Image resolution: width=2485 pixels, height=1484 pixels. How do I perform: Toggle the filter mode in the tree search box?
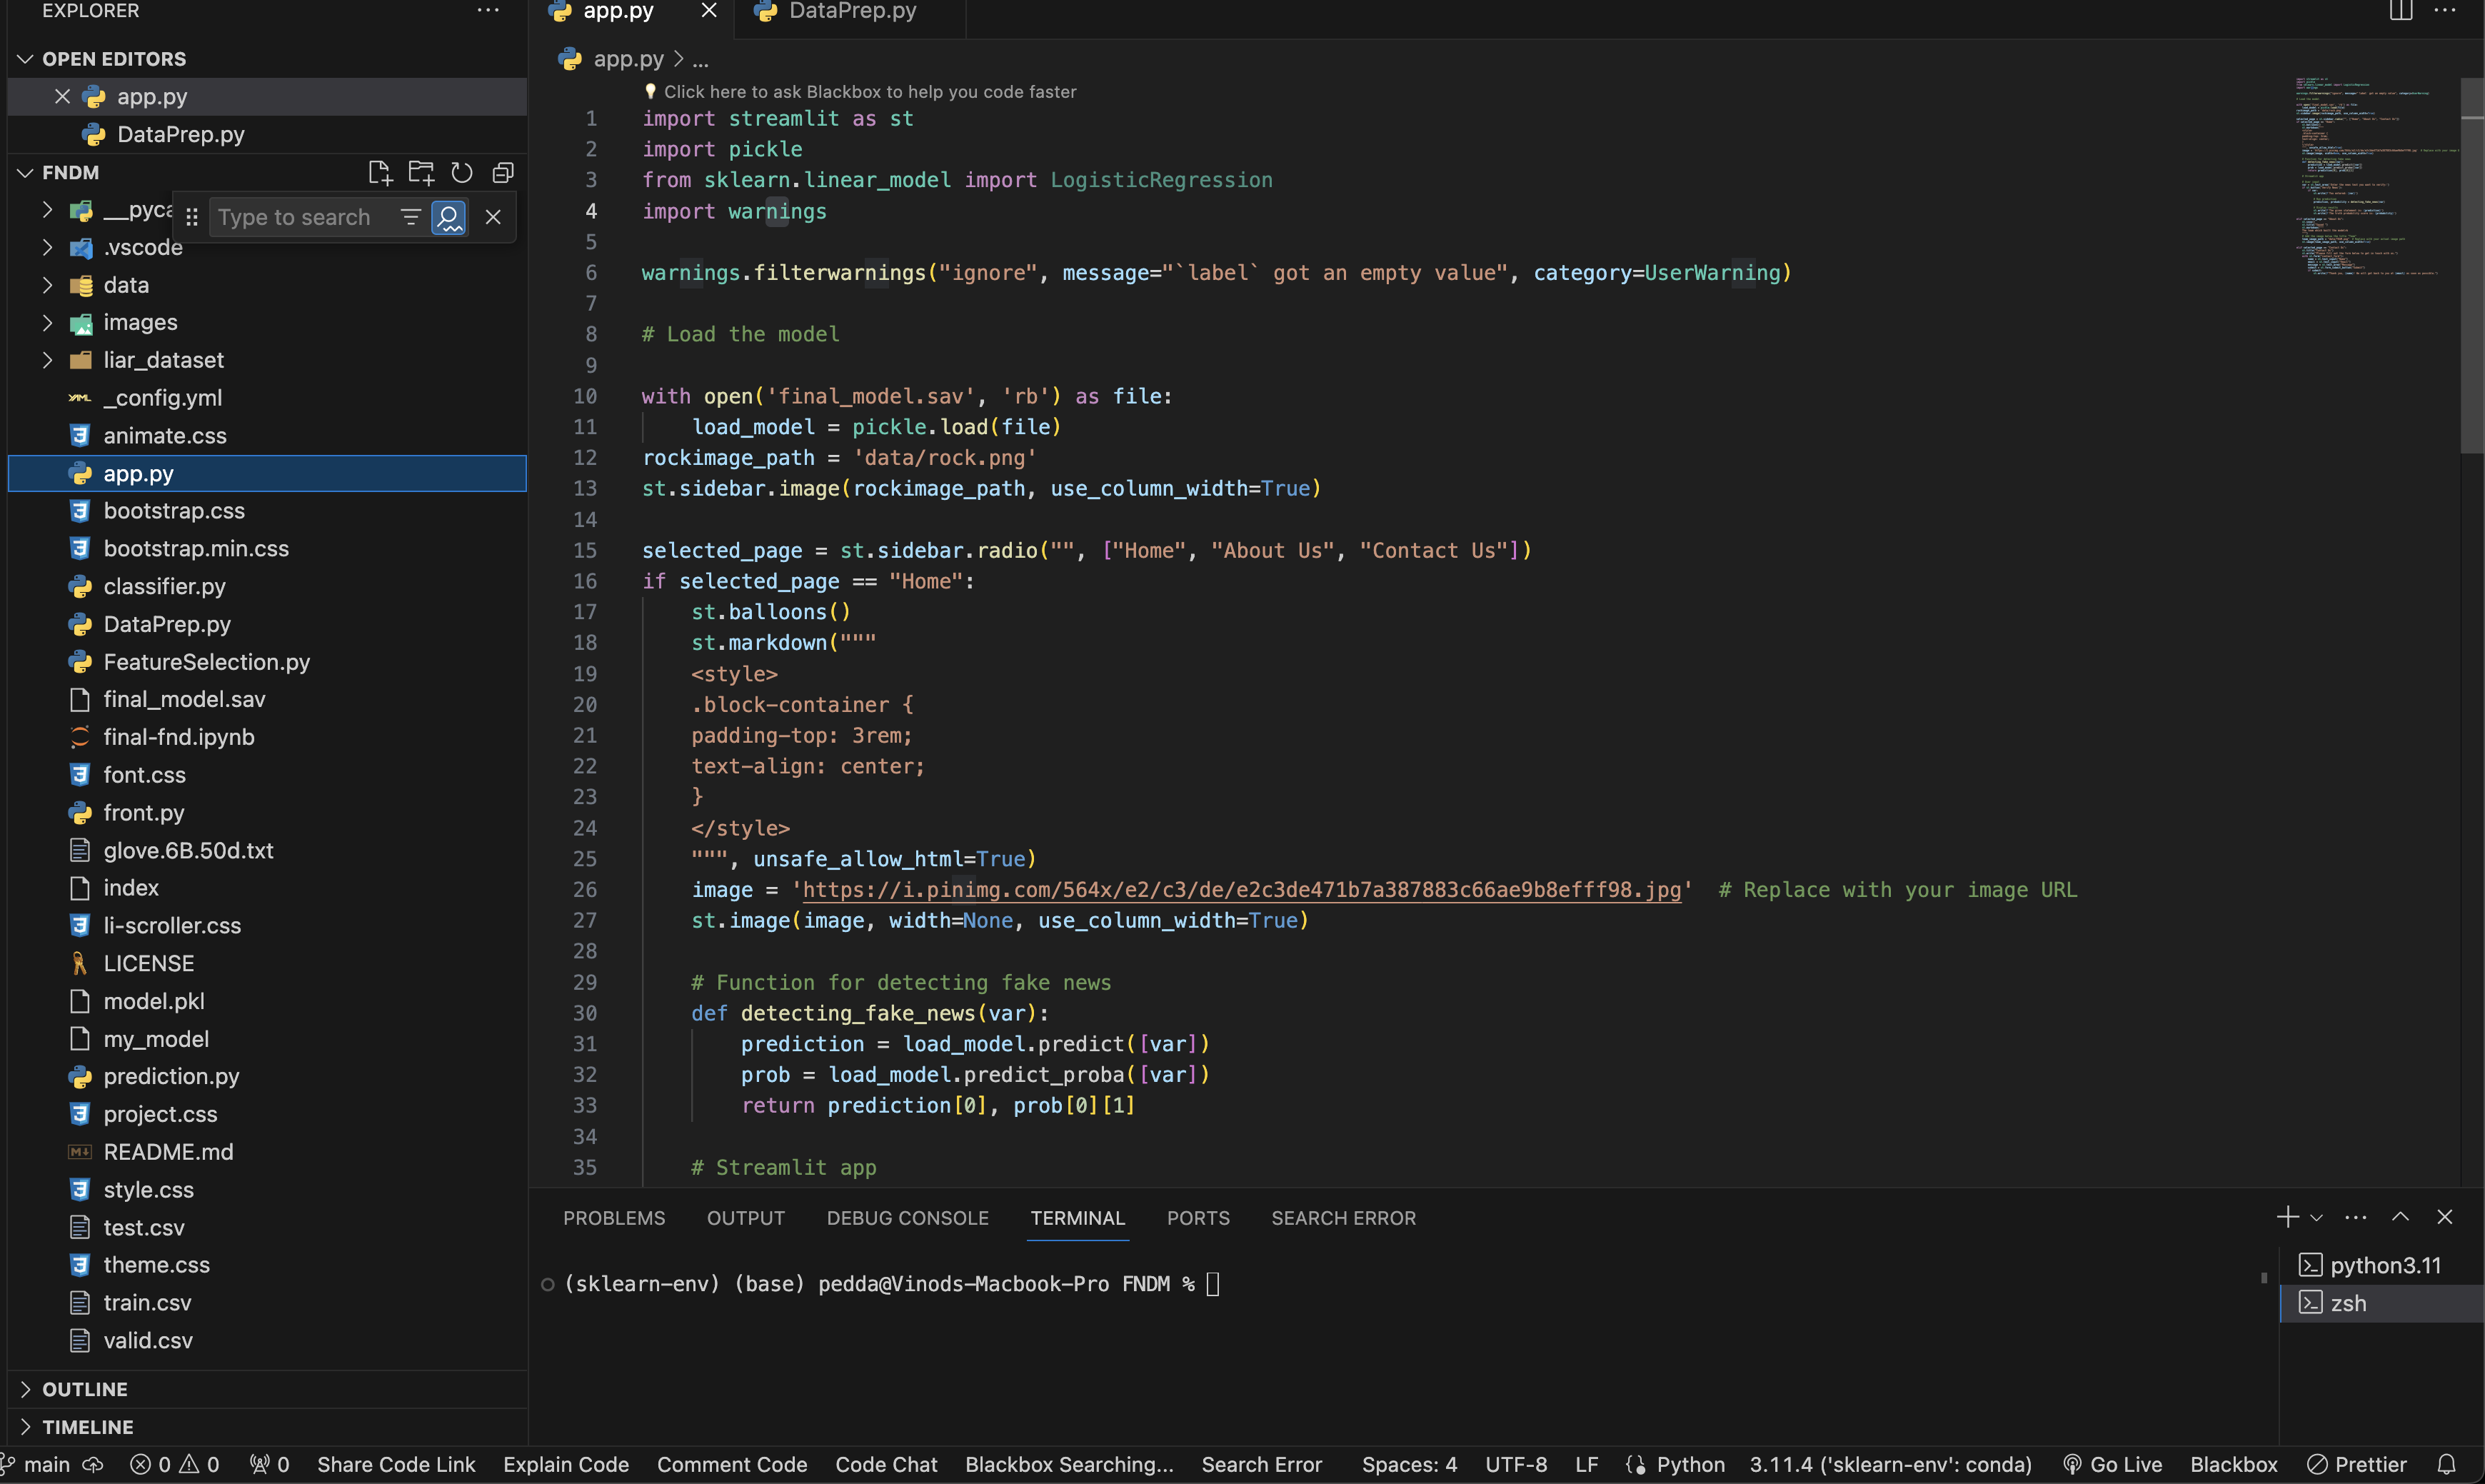coord(410,217)
